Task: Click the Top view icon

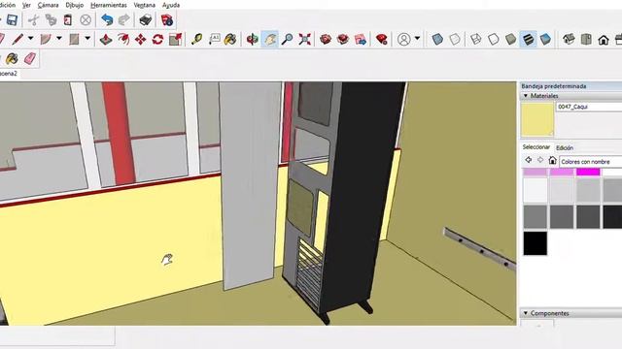Action: tap(586, 39)
